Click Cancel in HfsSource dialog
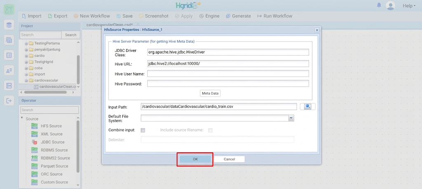Viewport: 422px width, 189px height. tap(229, 159)
